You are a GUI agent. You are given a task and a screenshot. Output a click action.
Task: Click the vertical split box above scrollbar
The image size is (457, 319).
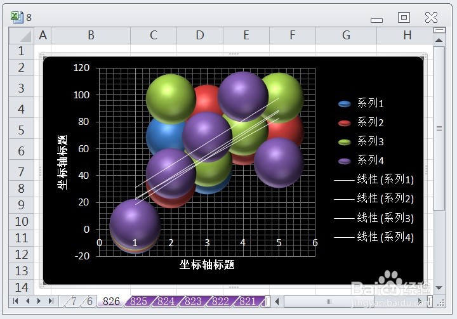[439, 30]
